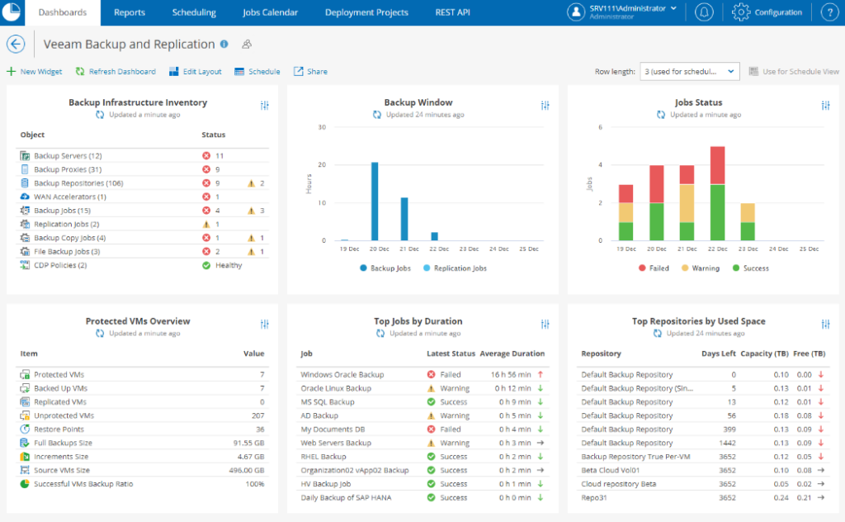
Task: Open widget settings for Jobs Status chart
Action: coord(824,106)
